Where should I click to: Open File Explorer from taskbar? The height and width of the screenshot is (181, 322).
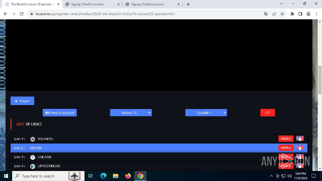pyautogui.click(x=116, y=176)
